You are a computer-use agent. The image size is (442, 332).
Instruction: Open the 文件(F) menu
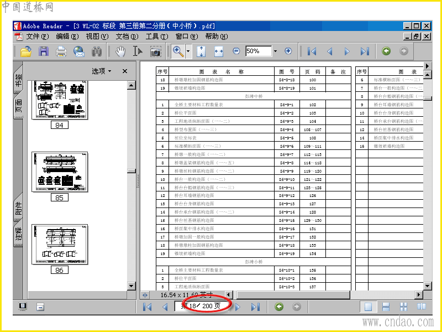coord(37,37)
